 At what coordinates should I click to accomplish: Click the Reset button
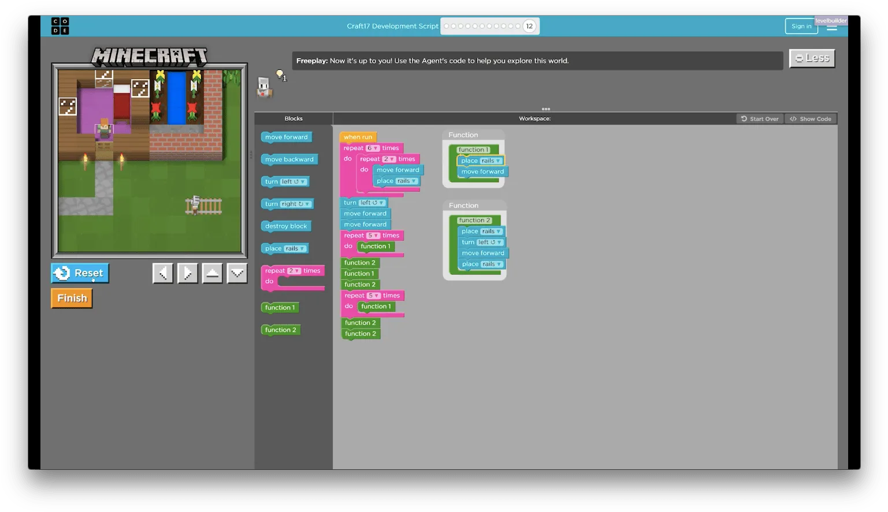coord(80,273)
